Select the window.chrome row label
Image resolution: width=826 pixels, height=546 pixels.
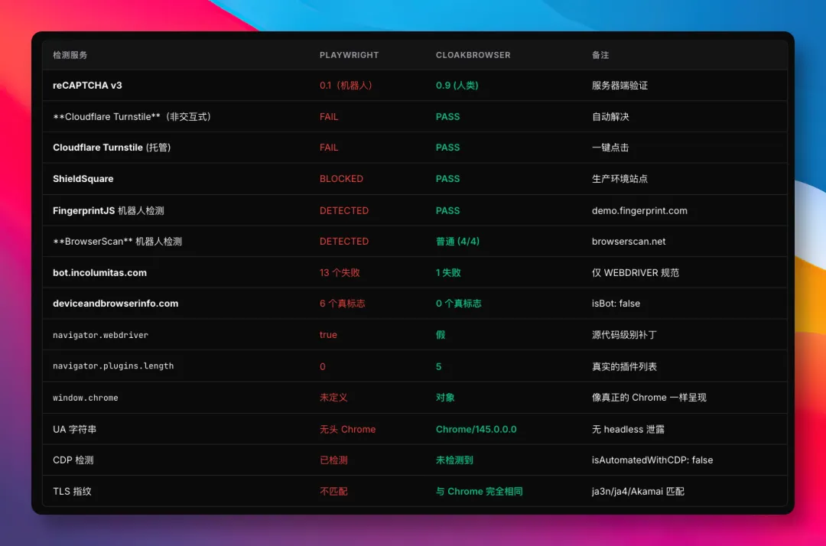click(85, 398)
